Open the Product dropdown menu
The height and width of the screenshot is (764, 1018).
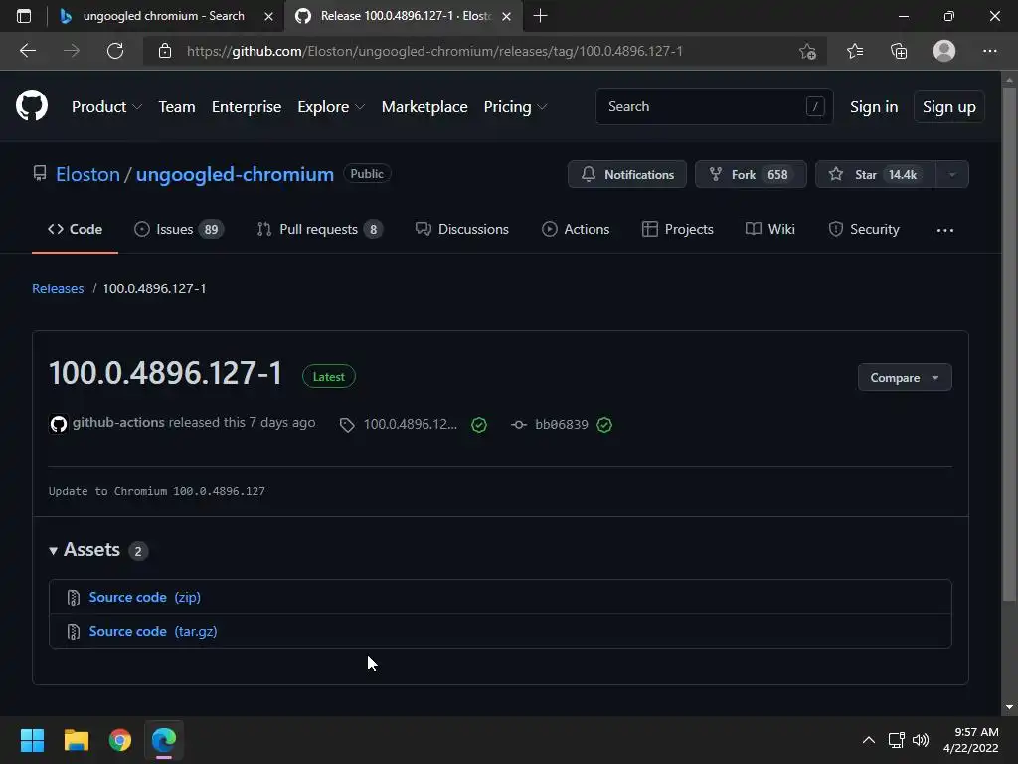pos(106,107)
